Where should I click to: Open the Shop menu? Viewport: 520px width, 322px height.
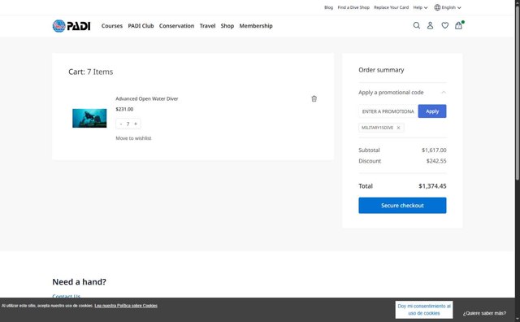click(x=227, y=26)
